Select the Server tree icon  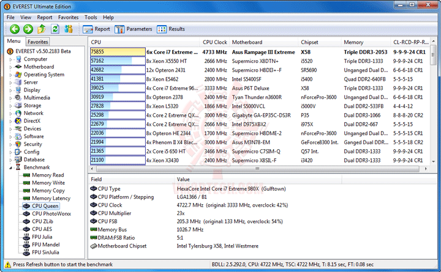[x=18, y=83]
